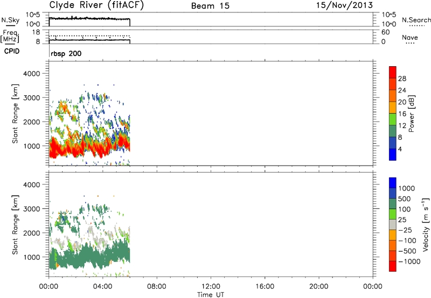Viewport: 431px width, 298px height.
Task: Click the '18' frequency axis value
Action: (x=36, y=32)
